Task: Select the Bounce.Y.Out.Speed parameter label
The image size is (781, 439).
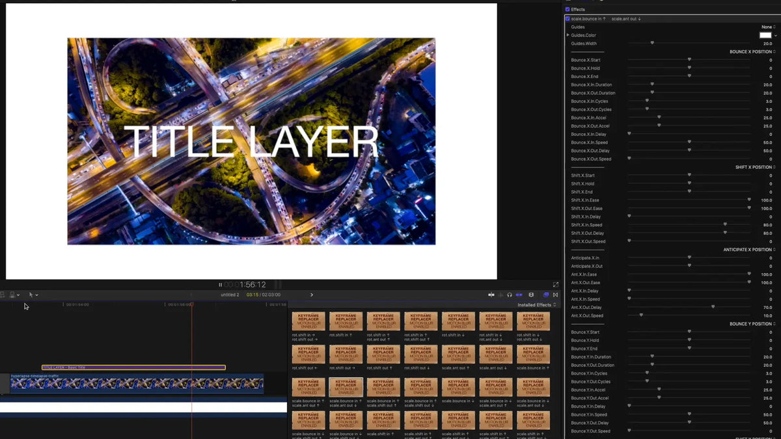Action: point(590,431)
